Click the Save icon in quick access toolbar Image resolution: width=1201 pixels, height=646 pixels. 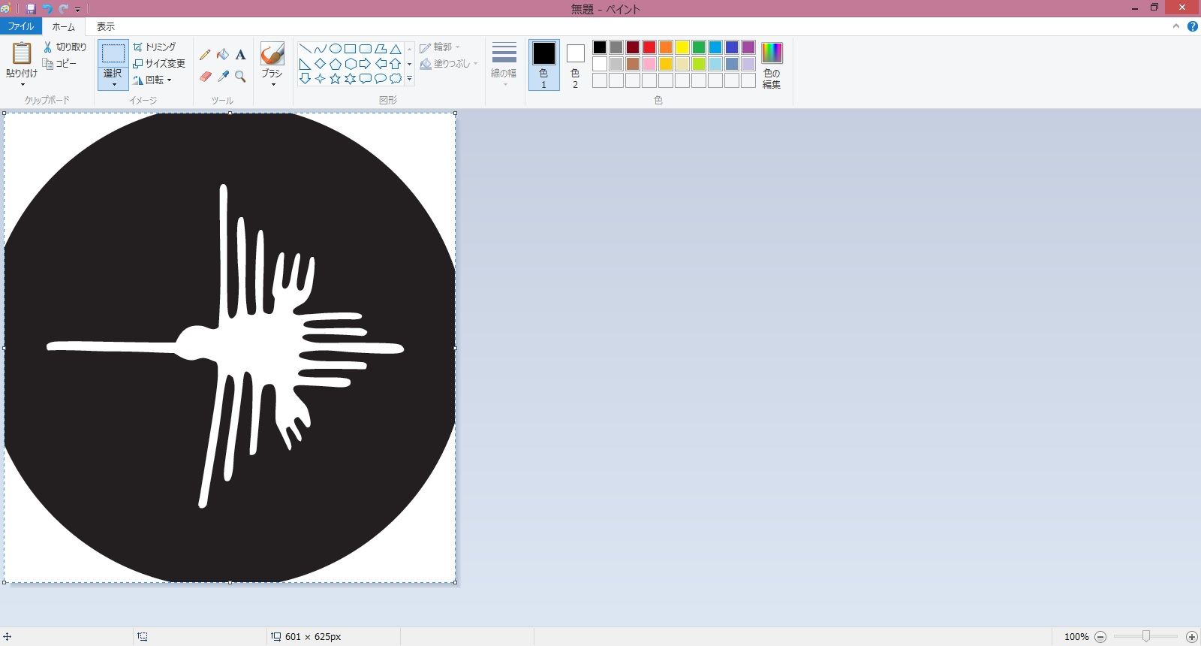click(31, 9)
